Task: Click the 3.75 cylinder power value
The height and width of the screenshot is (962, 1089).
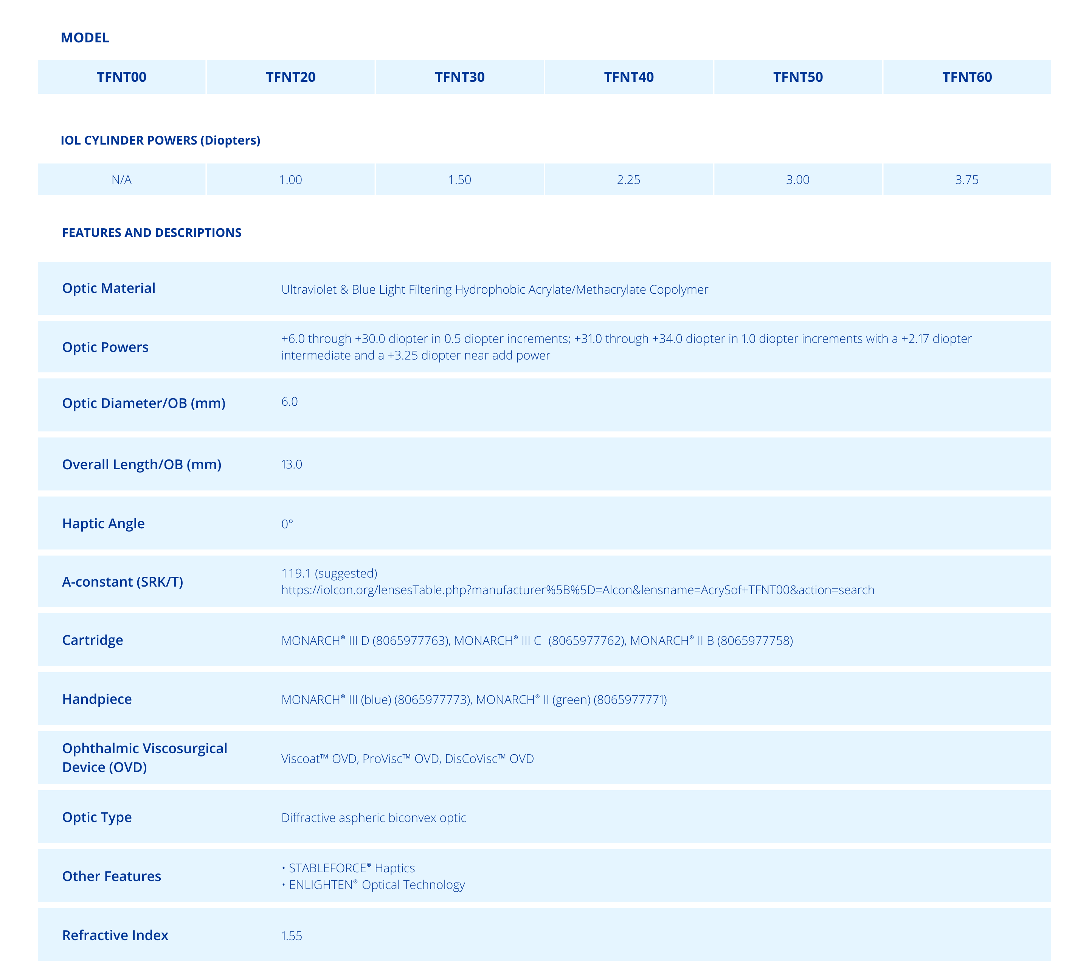Action: [x=967, y=180]
